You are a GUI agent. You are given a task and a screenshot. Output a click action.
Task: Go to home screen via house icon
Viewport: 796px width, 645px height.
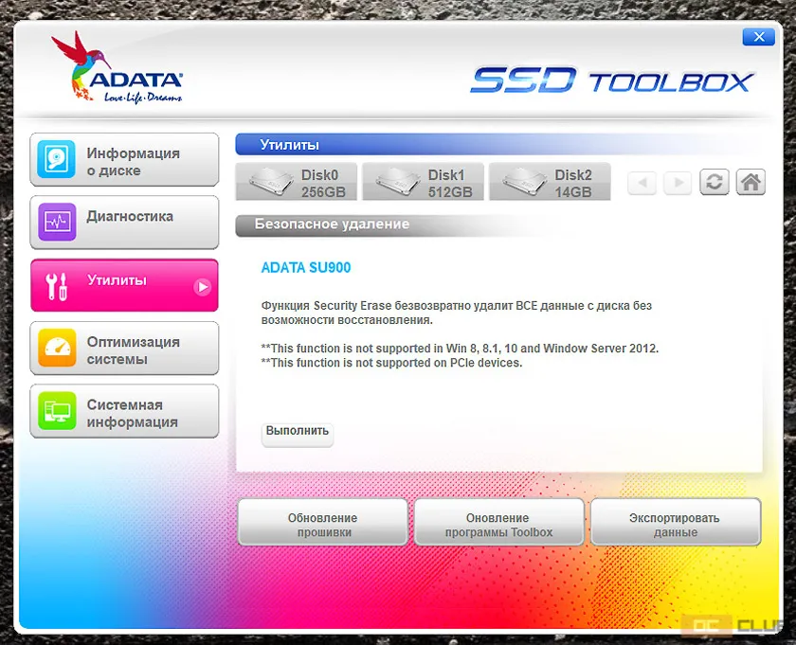(x=751, y=183)
